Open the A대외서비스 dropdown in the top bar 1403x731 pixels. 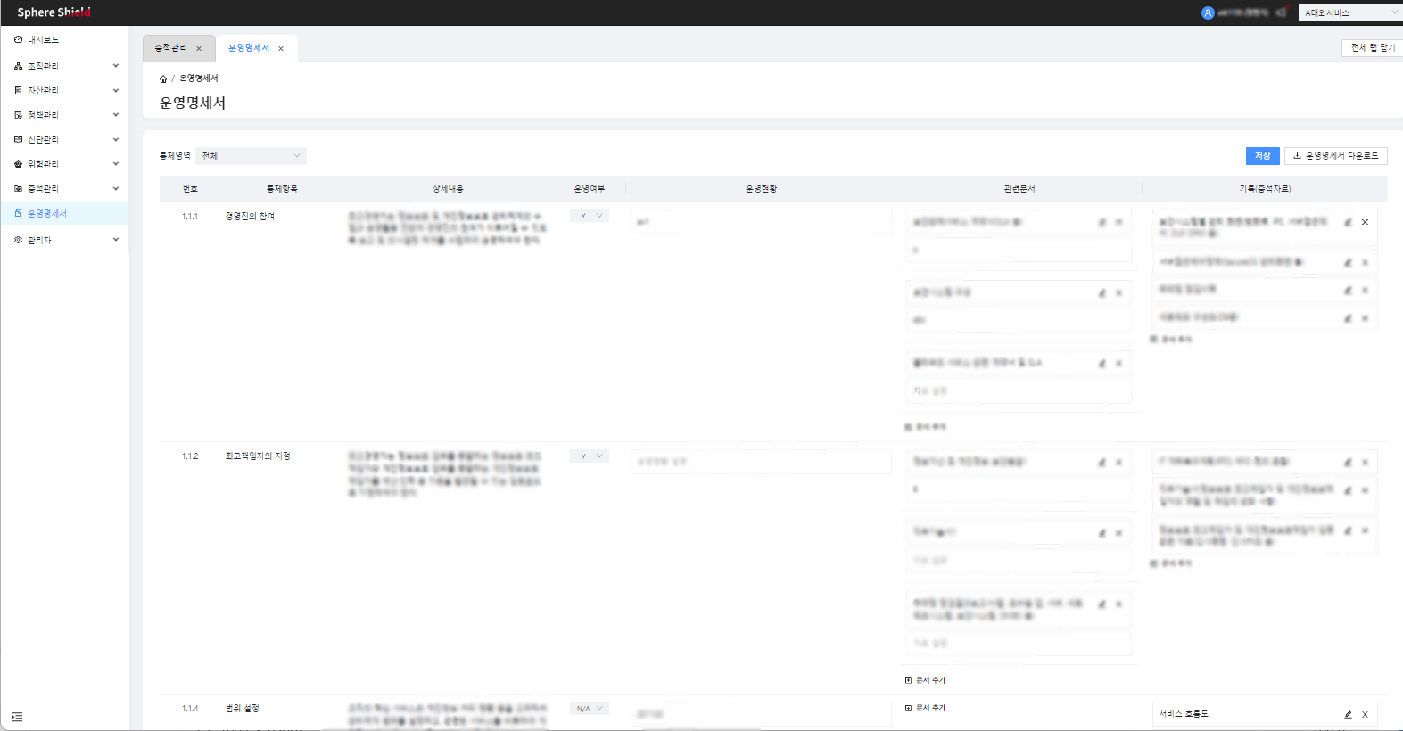tap(1349, 12)
